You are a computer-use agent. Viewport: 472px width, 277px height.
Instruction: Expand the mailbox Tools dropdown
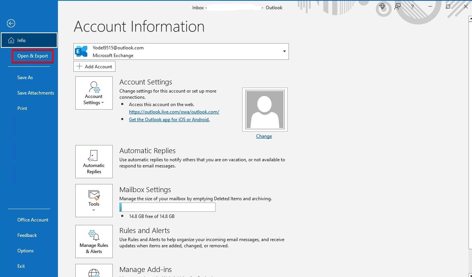(x=94, y=201)
